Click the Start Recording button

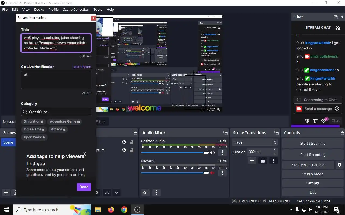[x=313, y=155]
